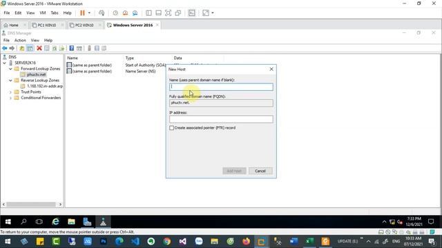The width and height of the screenshot is (442, 248).
Task: Toggle the Show/Hide Console Tree icon
Action: pos(30,48)
